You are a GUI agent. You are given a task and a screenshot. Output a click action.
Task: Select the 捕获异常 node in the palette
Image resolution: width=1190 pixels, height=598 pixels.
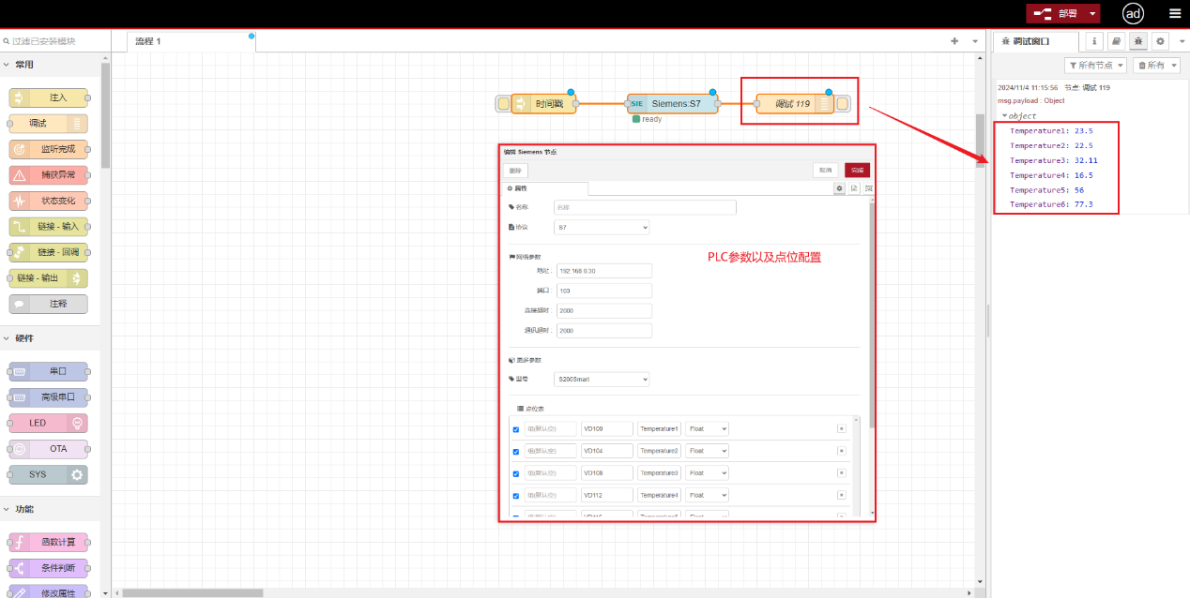click(x=49, y=175)
